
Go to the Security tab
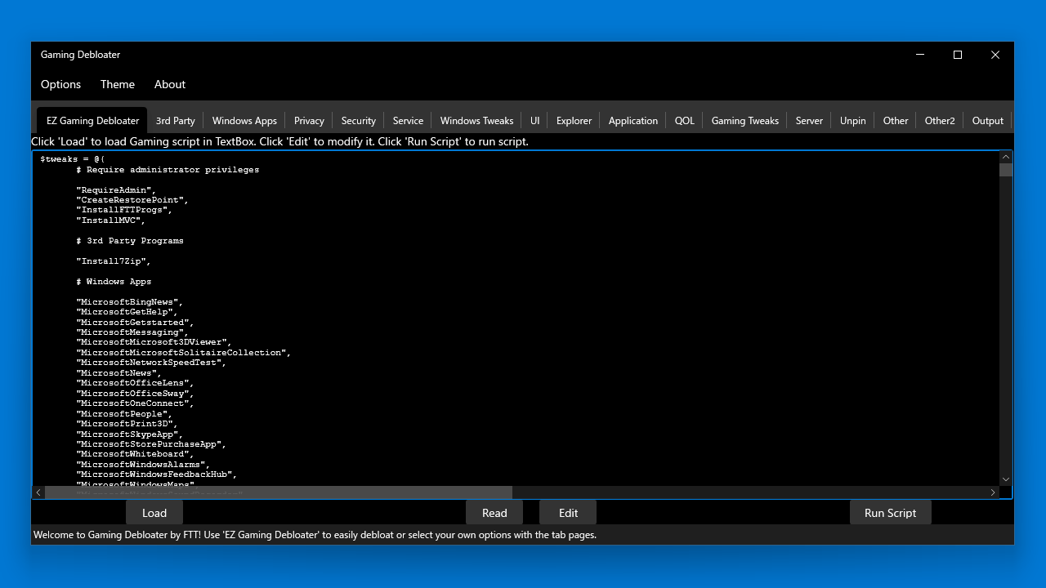359,120
